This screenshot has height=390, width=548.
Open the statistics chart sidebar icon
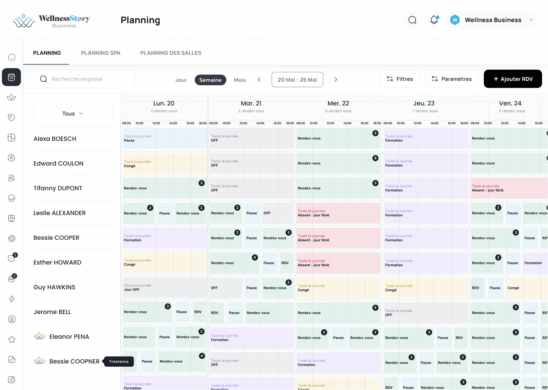(x=12, y=380)
